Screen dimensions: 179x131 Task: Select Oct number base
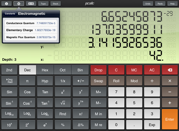coord(62,70)
